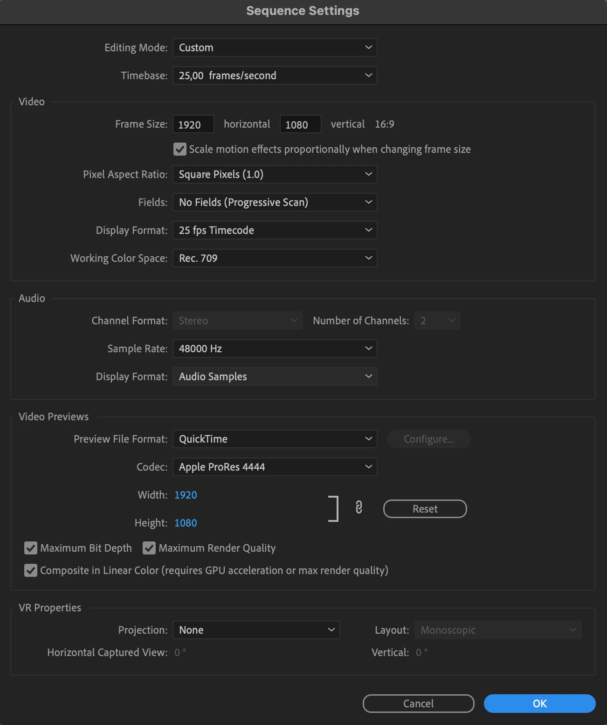The image size is (607, 725).
Task: Open the VR Projection dropdown
Action: [x=256, y=630]
